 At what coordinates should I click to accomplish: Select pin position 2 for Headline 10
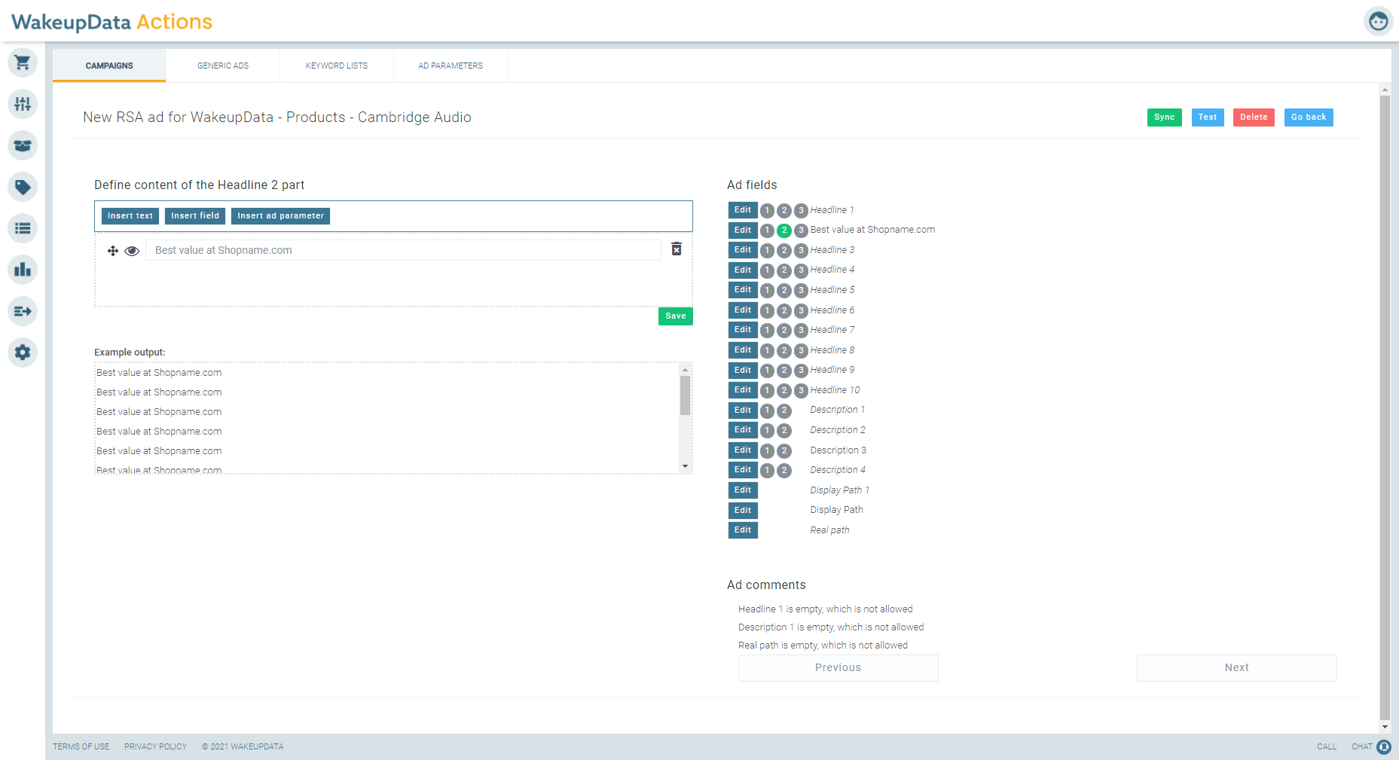[x=784, y=390]
